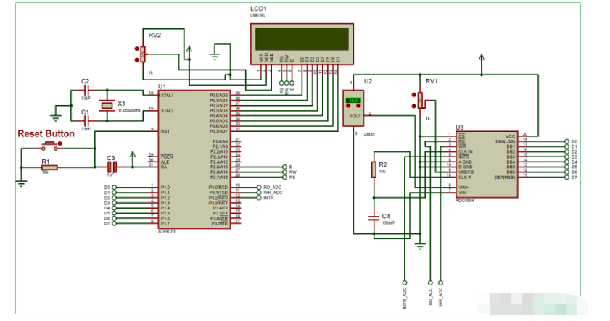Image resolution: width=610 pixels, height=321 pixels.
Task: Select the U1 AT89C51 microcontroller body
Action: [x=194, y=159]
